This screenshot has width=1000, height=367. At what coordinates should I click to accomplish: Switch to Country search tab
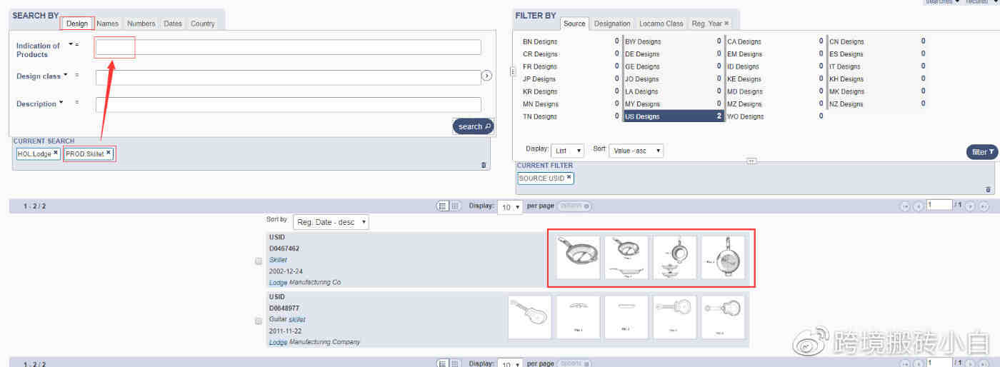tap(203, 24)
